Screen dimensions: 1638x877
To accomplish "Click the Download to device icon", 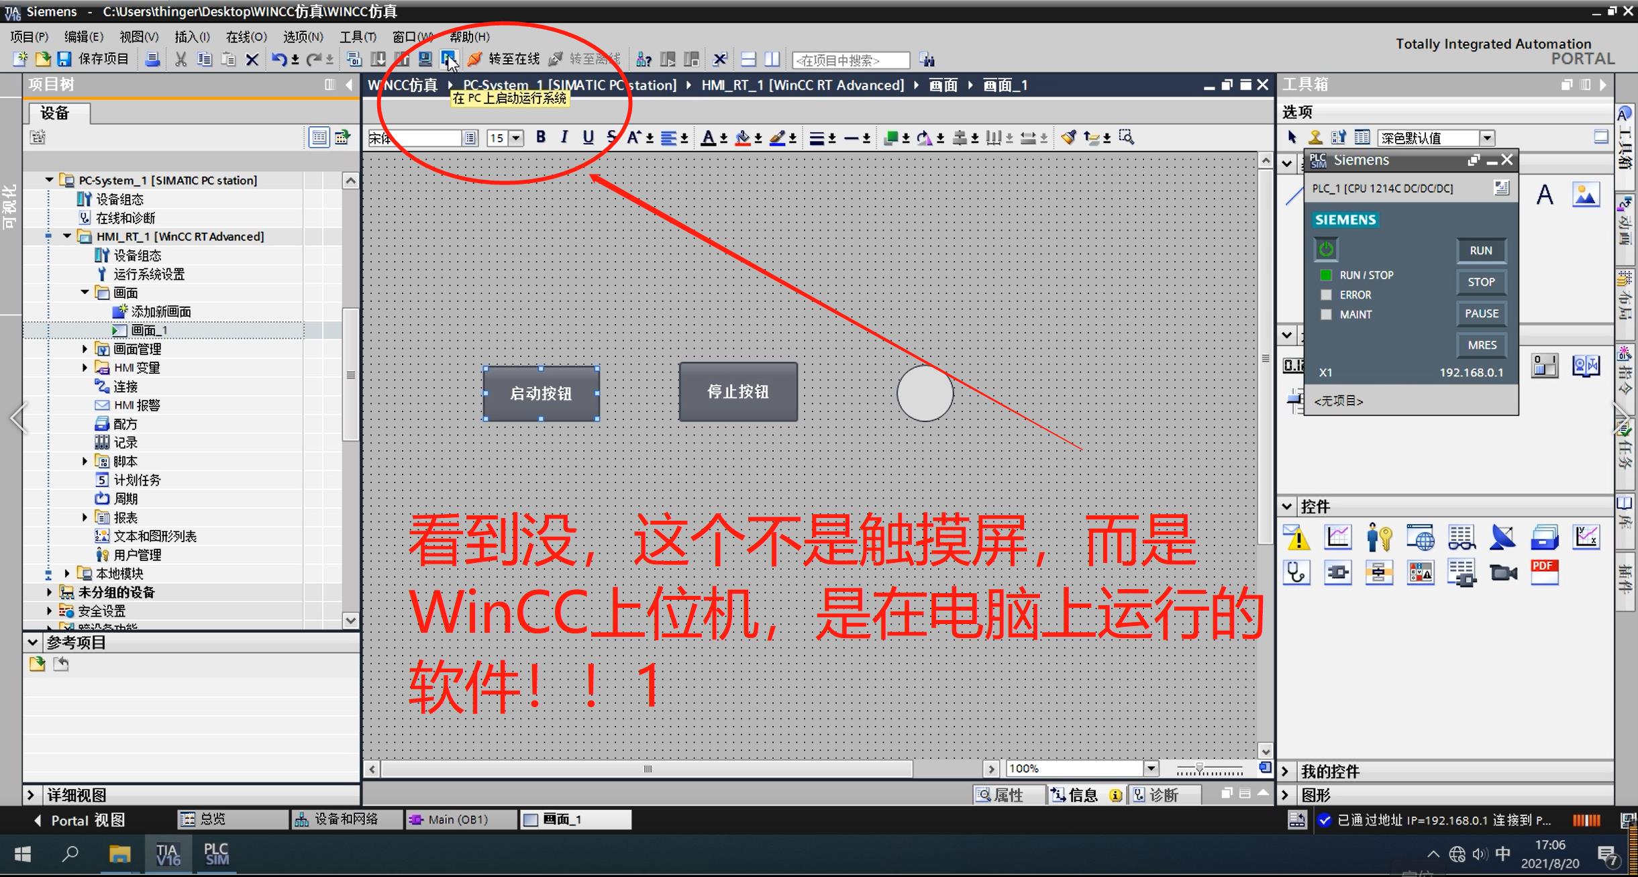I will point(378,60).
